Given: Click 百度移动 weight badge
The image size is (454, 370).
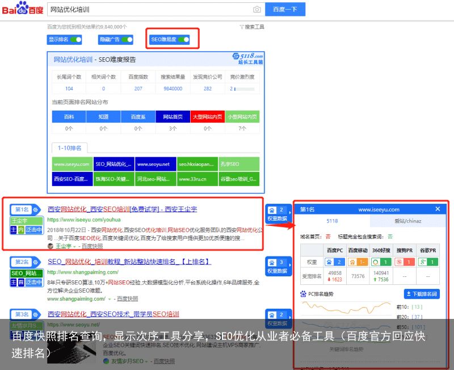Looking at the screenshot, I should (x=358, y=262).
